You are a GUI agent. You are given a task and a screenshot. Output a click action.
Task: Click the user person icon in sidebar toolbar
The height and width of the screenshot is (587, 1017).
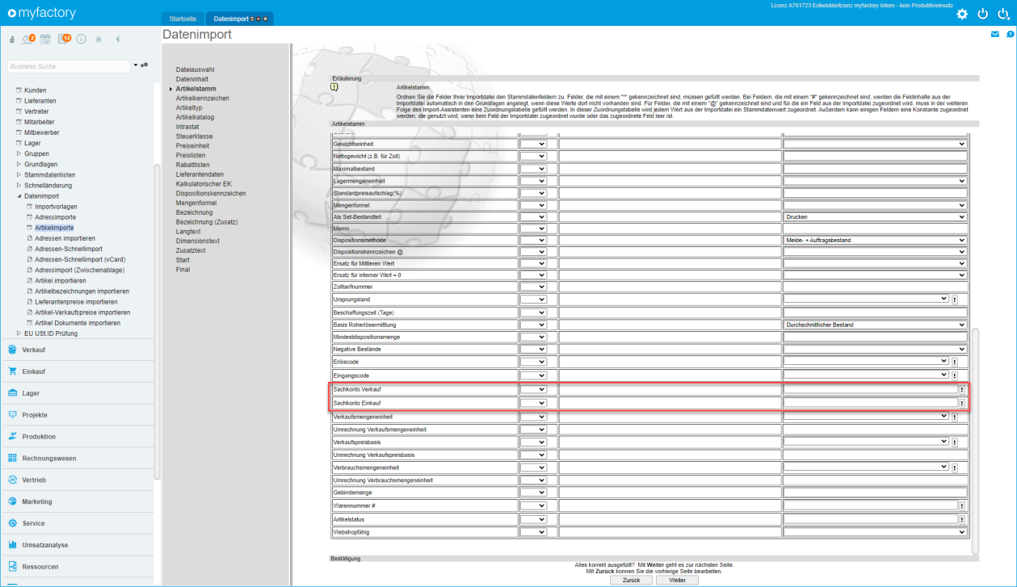pos(12,39)
